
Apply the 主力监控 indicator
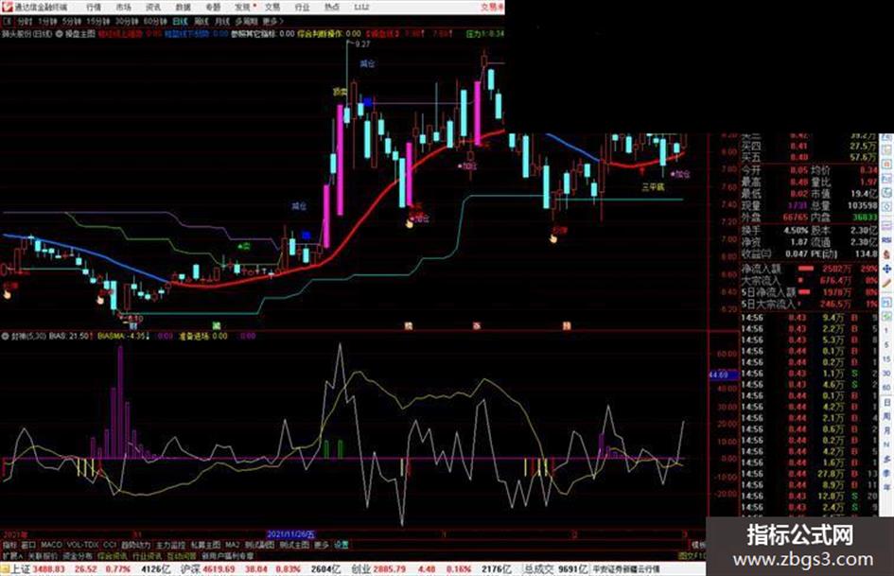click(171, 545)
